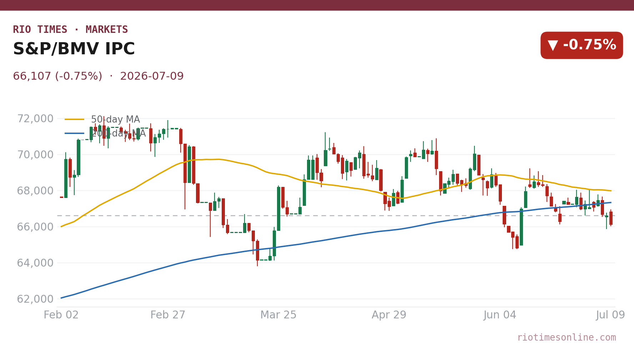Click the 64,000 y-axis label
This screenshot has height=357, width=634.
click(35, 263)
